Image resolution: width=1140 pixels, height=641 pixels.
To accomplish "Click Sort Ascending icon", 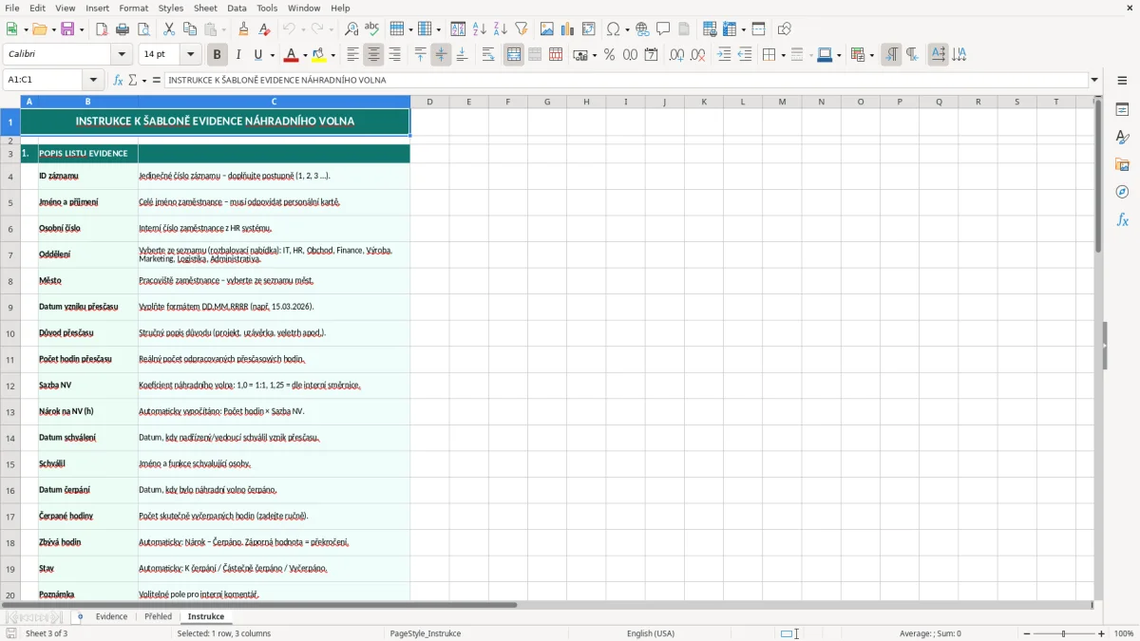I will (480, 28).
